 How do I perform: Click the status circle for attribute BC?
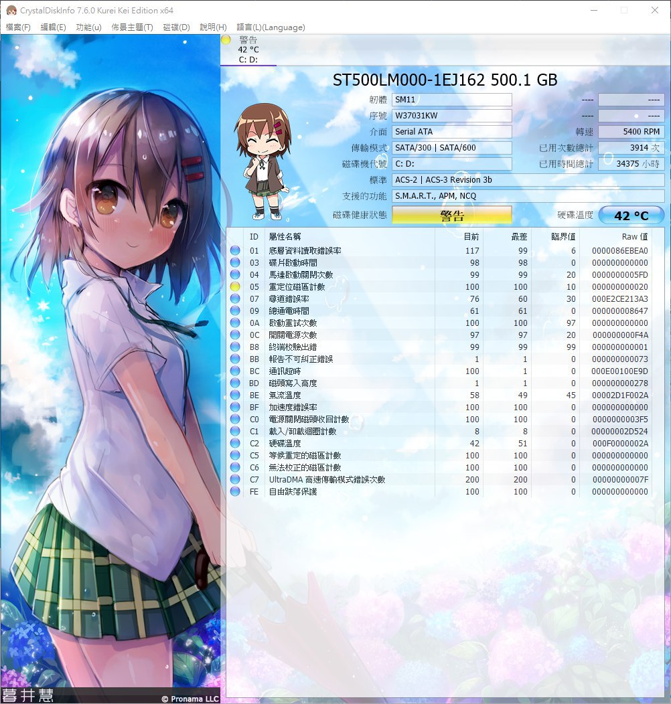click(x=235, y=371)
